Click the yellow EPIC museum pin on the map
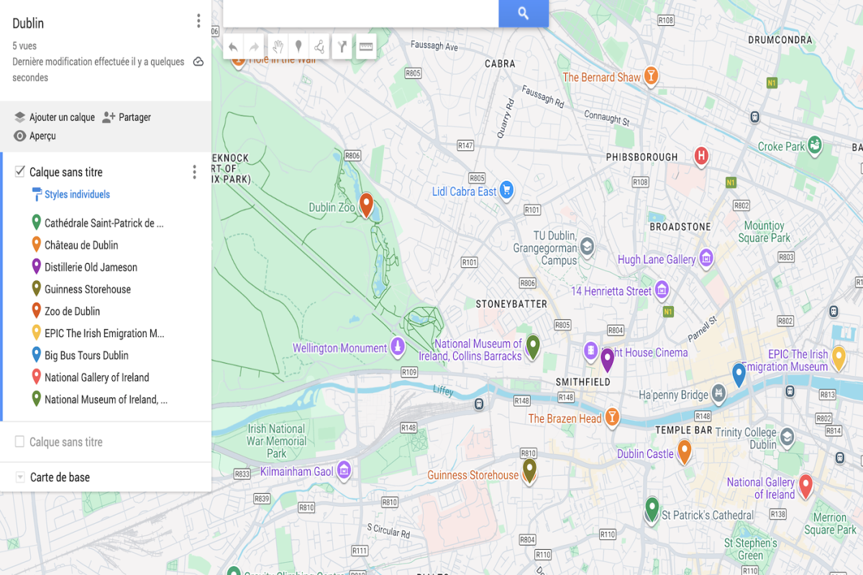 pos(838,358)
